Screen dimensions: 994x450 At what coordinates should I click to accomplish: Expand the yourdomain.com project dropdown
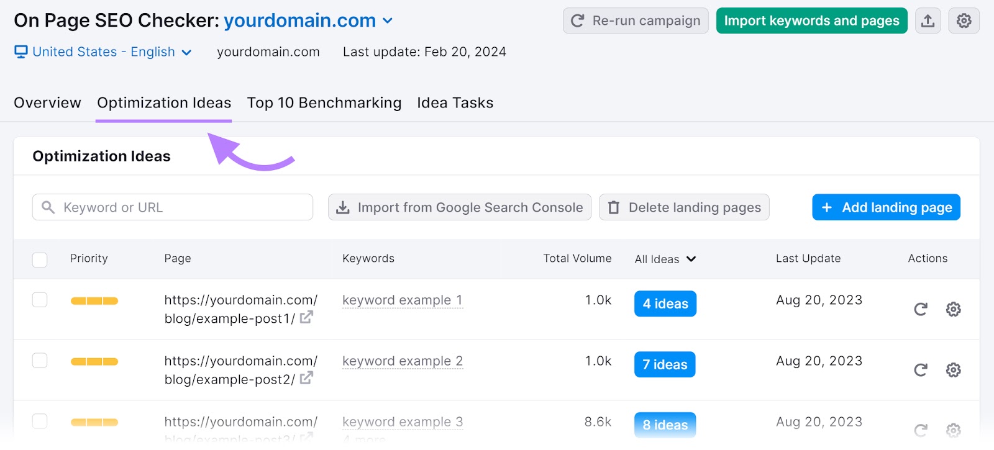(388, 21)
